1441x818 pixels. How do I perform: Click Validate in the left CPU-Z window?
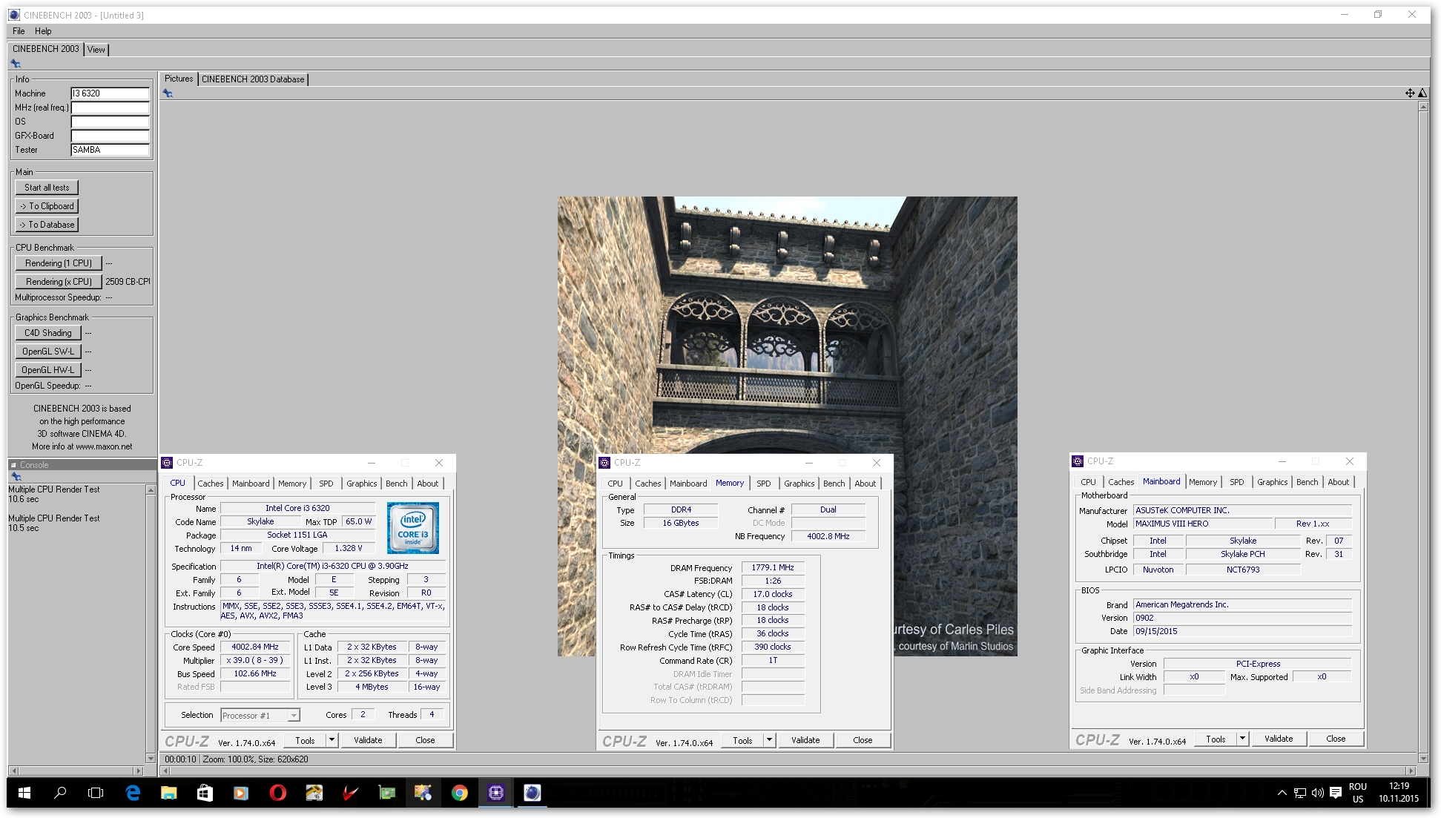coord(368,740)
